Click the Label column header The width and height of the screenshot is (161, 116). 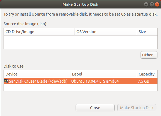[103, 74]
